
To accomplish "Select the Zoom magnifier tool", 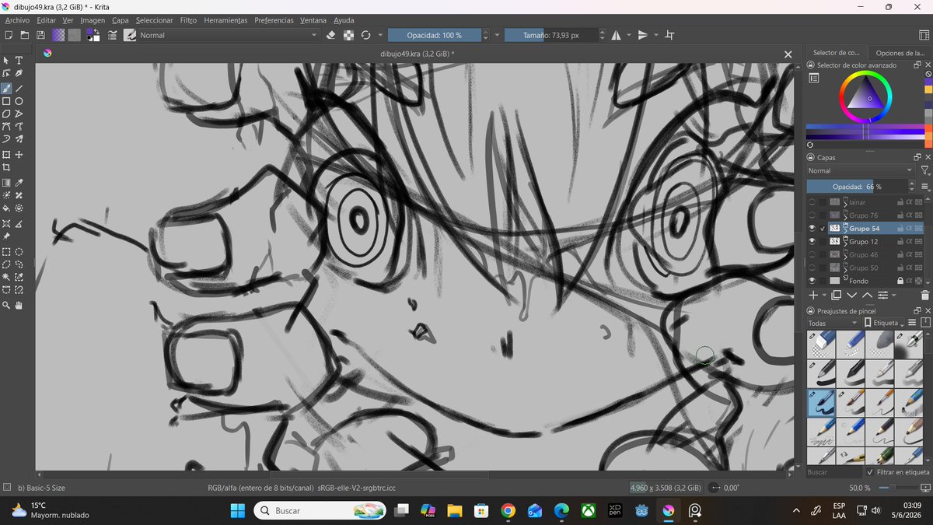I will pyautogui.click(x=6, y=306).
